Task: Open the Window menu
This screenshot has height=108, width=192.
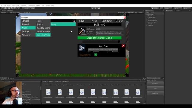Action: [x=48, y=6]
